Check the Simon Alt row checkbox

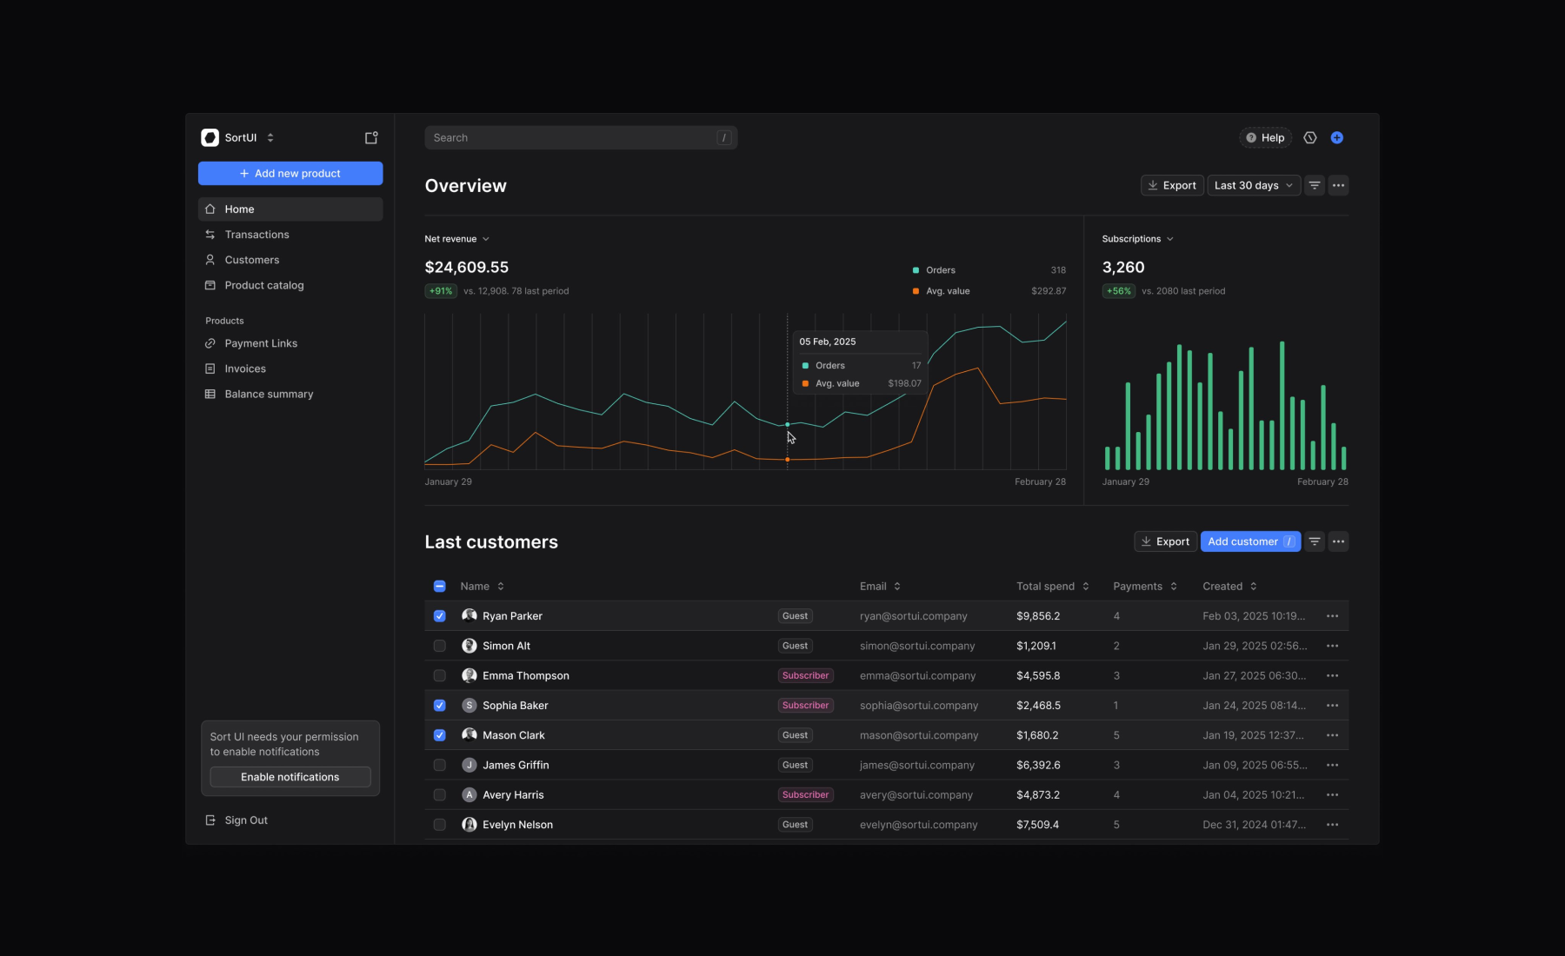[440, 646]
